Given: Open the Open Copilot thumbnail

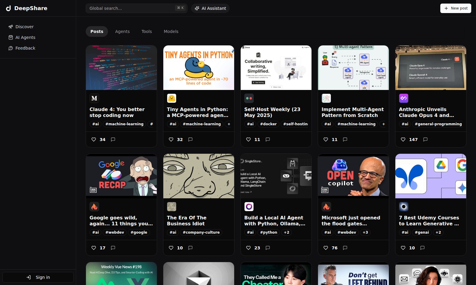Looking at the screenshot, I should [x=353, y=176].
